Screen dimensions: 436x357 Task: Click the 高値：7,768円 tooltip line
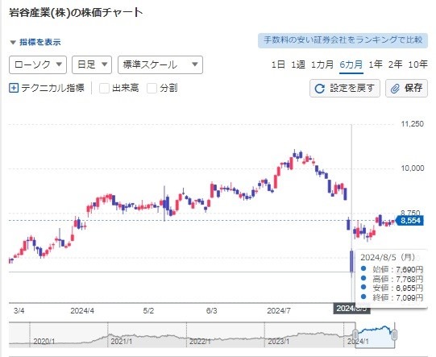(392, 279)
